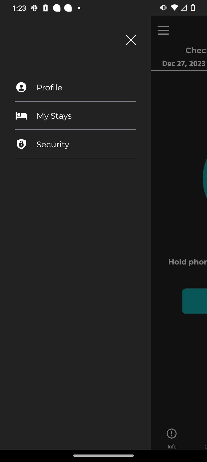The image size is (207, 462).
Task: Close the side drawer with X icon
Action: [x=131, y=40]
